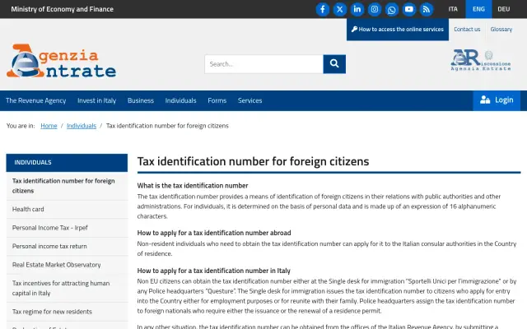527x329 pixels.
Task: Click the INDIVIDUALS sidebar header
Action: click(x=67, y=163)
